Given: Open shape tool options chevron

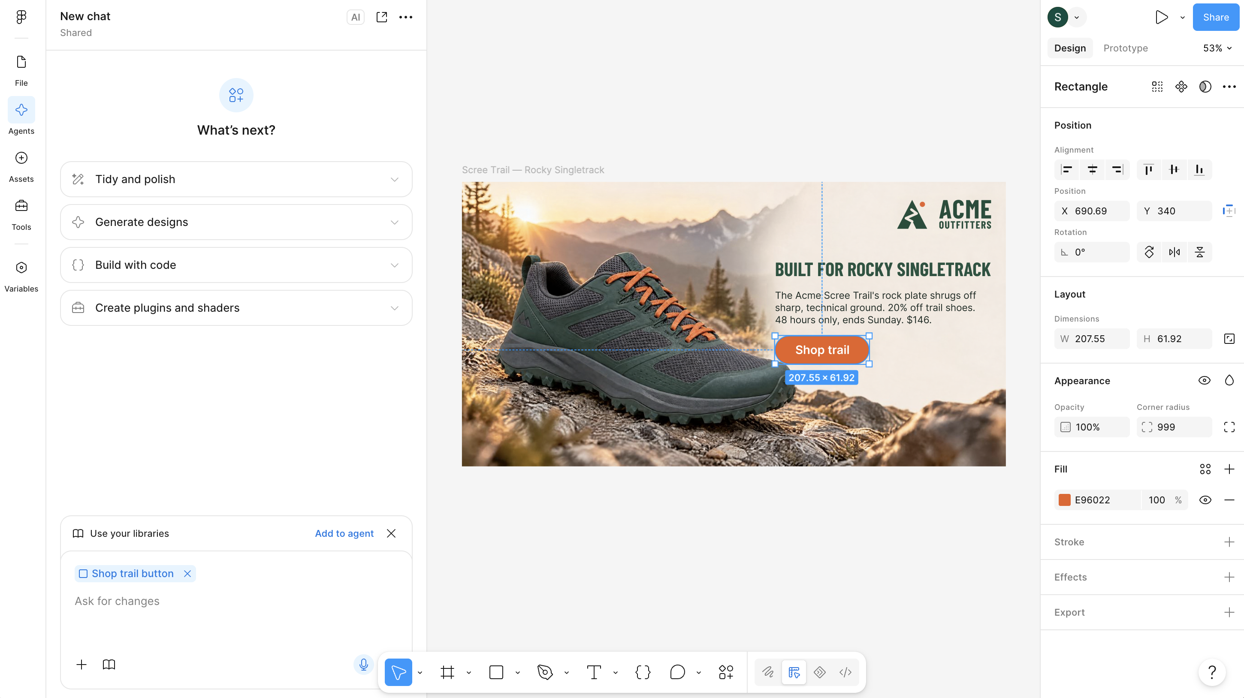Looking at the screenshot, I should tap(518, 672).
